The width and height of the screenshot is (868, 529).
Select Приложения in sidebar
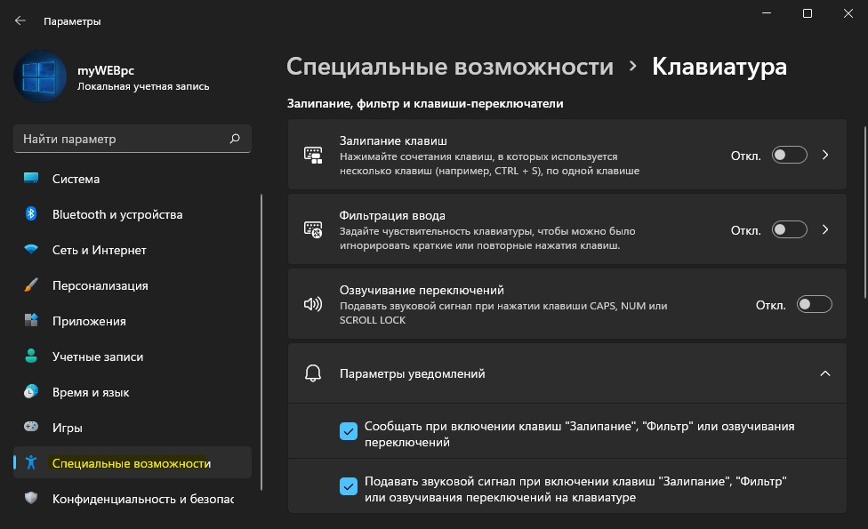tap(133, 321)
